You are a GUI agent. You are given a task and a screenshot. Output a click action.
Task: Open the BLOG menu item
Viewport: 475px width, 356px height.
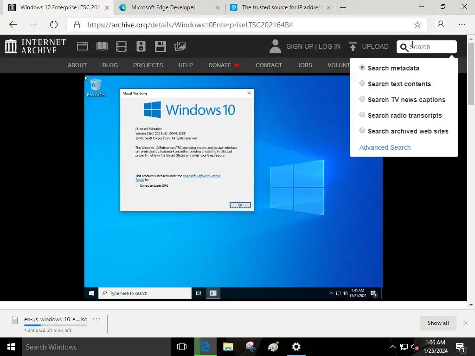pos(110,65)
